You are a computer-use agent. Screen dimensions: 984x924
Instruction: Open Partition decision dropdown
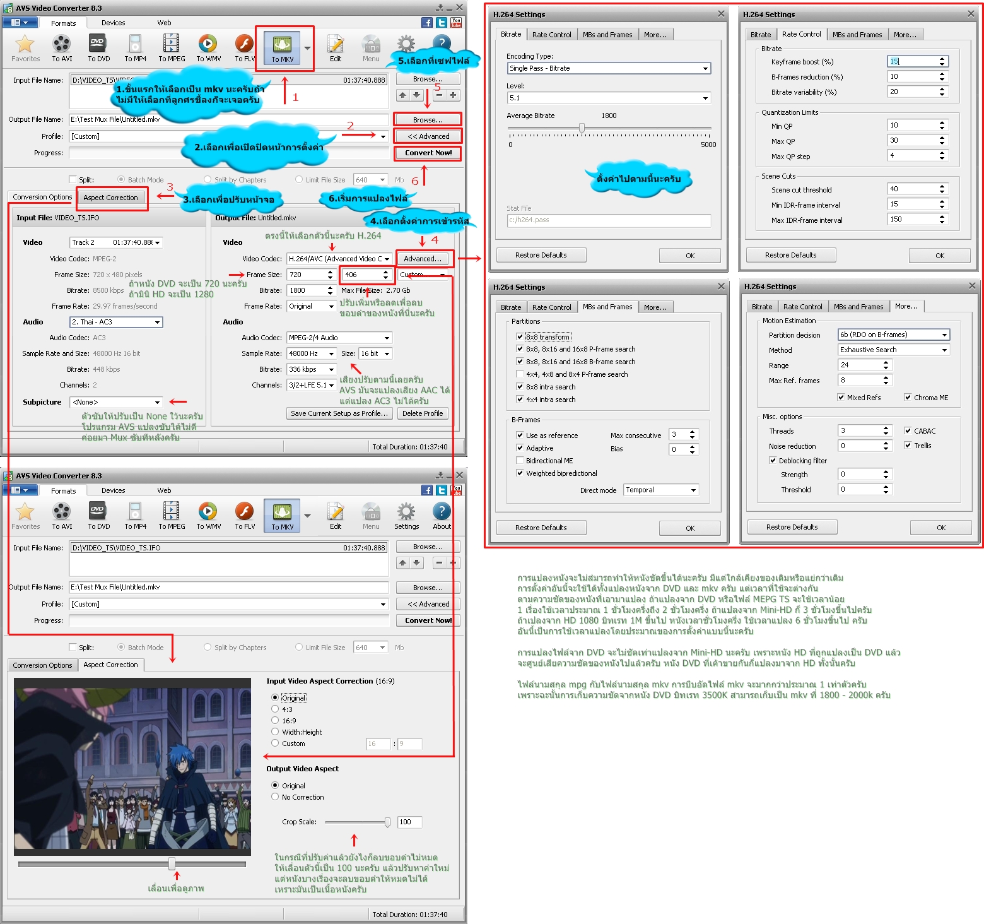tap(894, 335)
